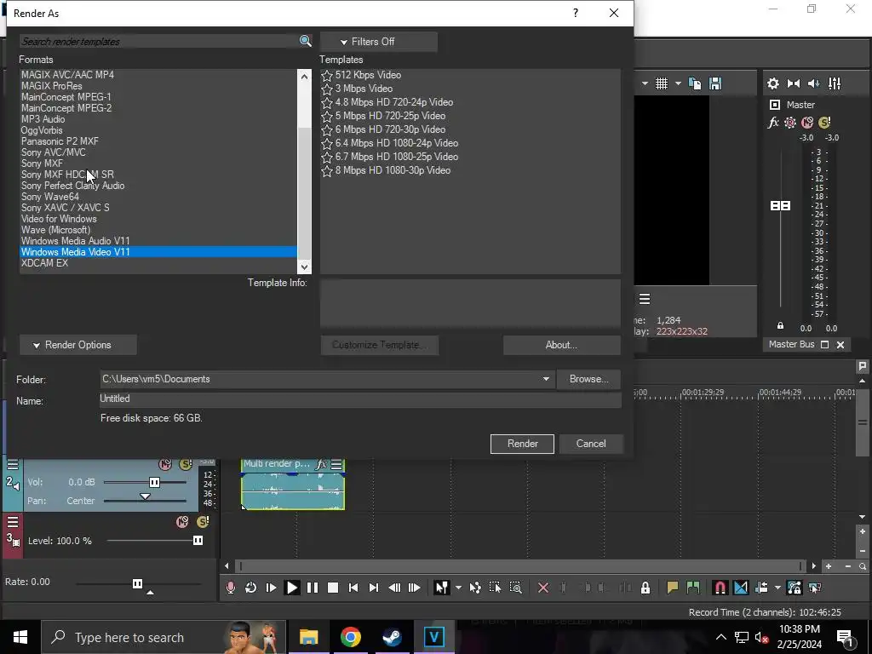Toggle Auto ripple icon
This screenshot has height=654, width=872.
pyautogui.click(x=761, y=588)
